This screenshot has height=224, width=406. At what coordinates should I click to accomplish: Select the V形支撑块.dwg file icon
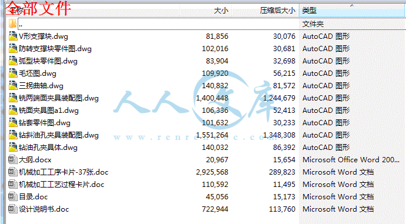click(x=13, y=36)
